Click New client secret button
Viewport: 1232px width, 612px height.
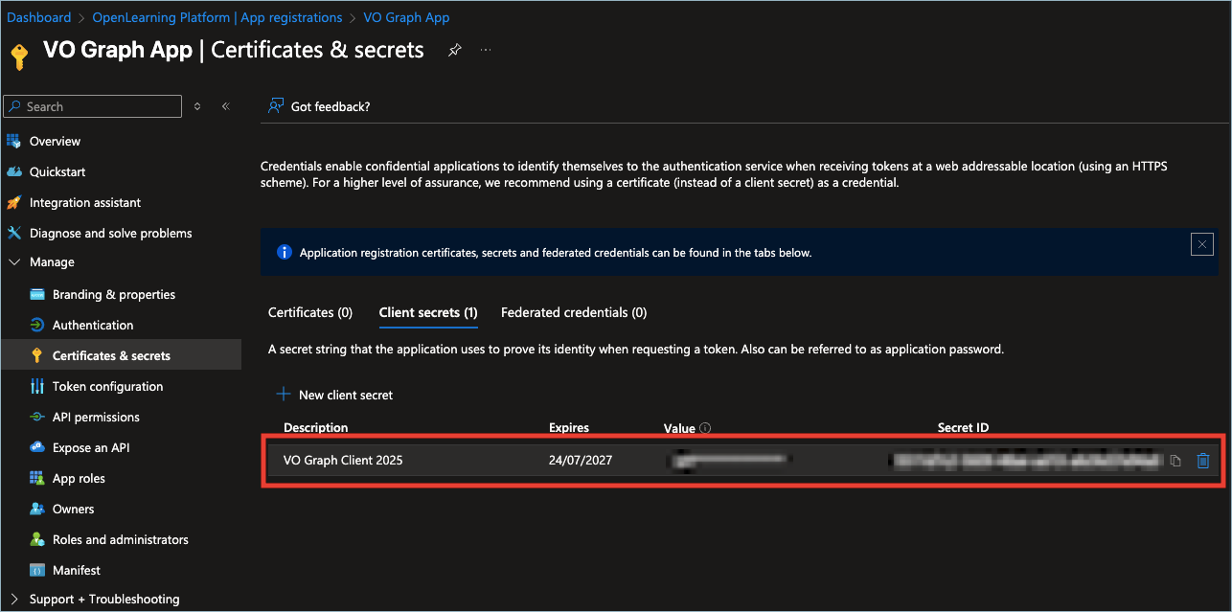[334, 395]
